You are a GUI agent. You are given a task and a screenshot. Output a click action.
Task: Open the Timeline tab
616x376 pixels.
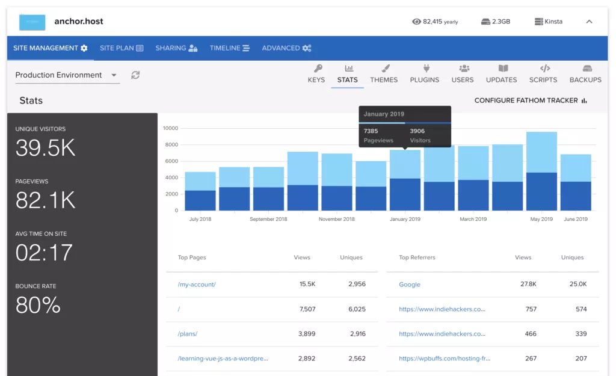point(229,48)
